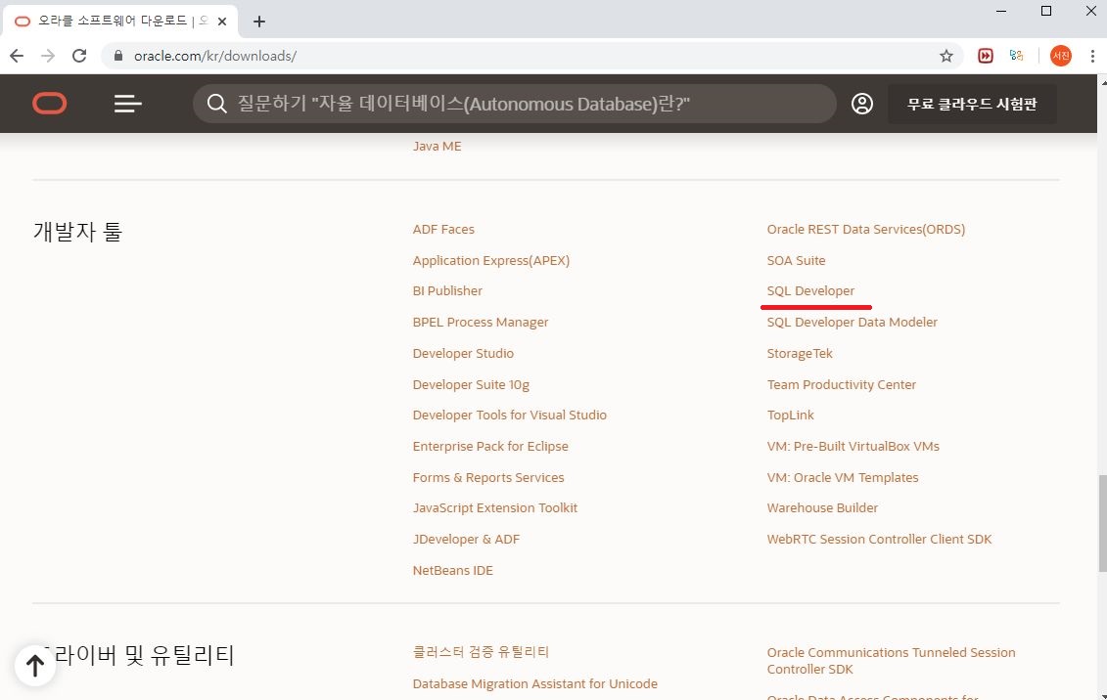The height and width of the screenshot is (700, 1107).
Task: Open Oracle Communications Tunneled Session Controller SDK
Action: [891, 661]
